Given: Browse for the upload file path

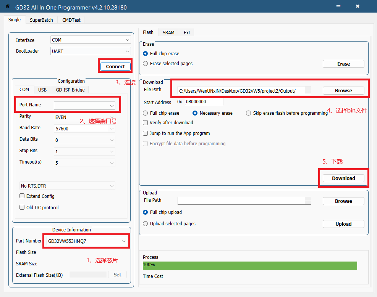Looking at the screenshot, I should (343, 201).
